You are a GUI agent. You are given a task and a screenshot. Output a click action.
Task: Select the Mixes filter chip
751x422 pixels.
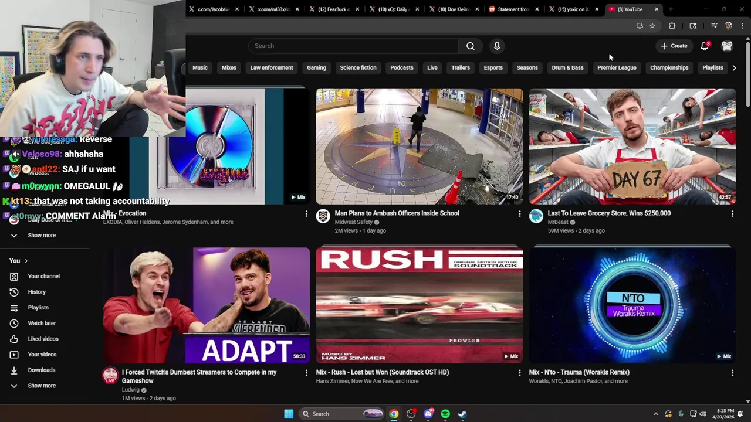point(229,67)
